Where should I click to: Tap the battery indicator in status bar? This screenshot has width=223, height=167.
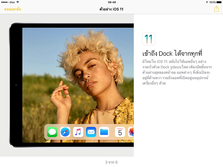click(x=219, y=2)
